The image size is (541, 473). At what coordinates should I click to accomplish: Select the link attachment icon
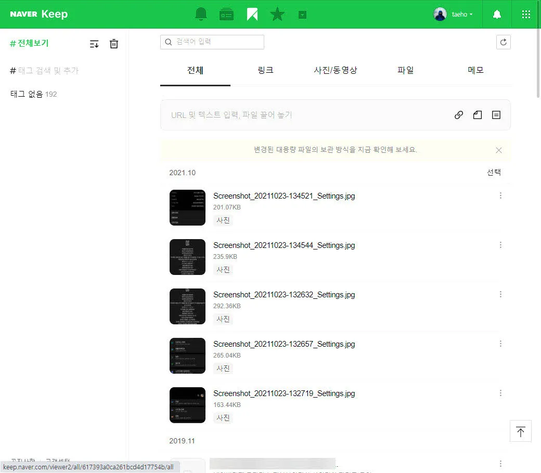(x=458, y=115)
